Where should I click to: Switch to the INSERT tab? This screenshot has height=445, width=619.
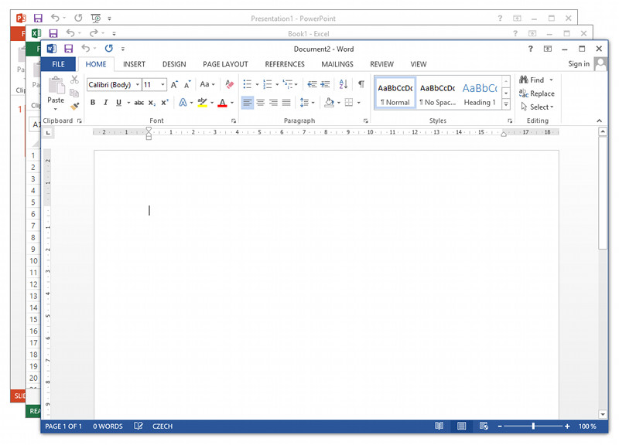tap(134, 64)
